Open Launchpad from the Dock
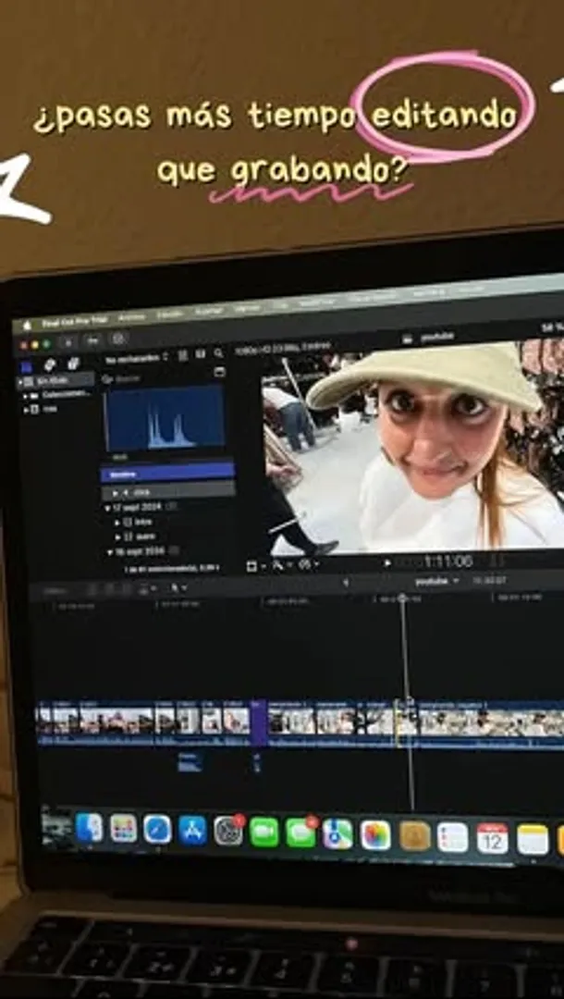The image size is (564, 999). click(124, 830)
